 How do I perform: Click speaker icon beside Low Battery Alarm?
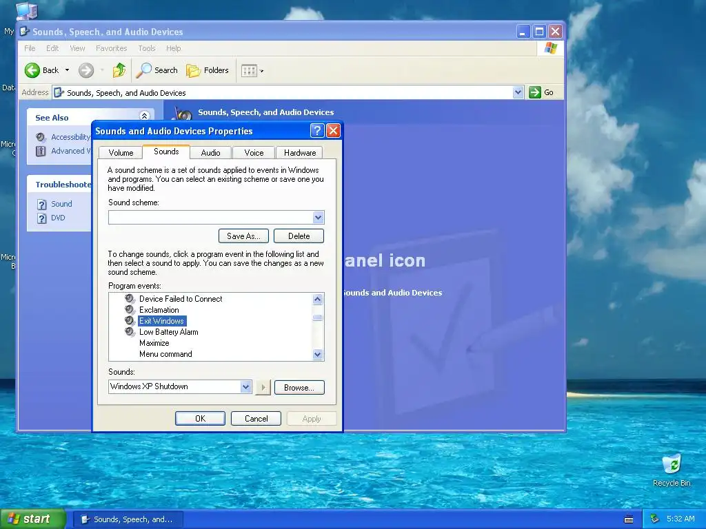pyautogui.click(x=130, y=331)
